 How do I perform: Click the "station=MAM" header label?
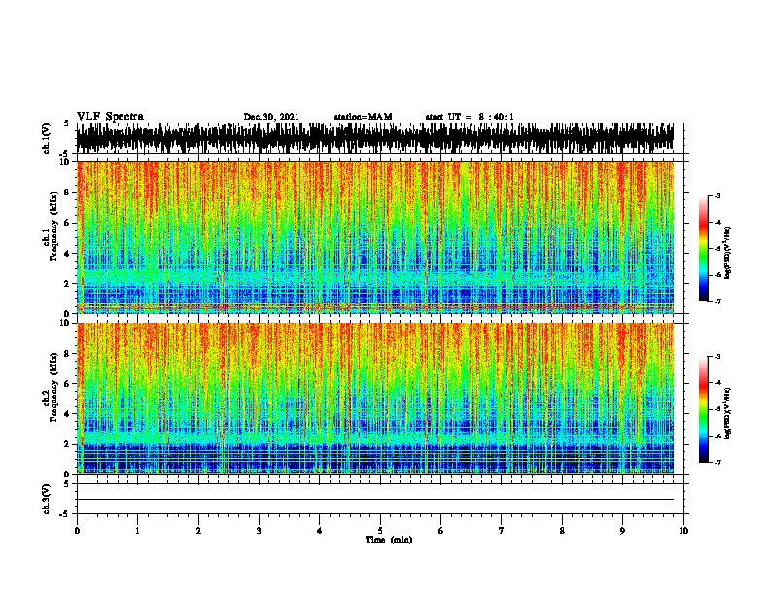tap(363, 117)
